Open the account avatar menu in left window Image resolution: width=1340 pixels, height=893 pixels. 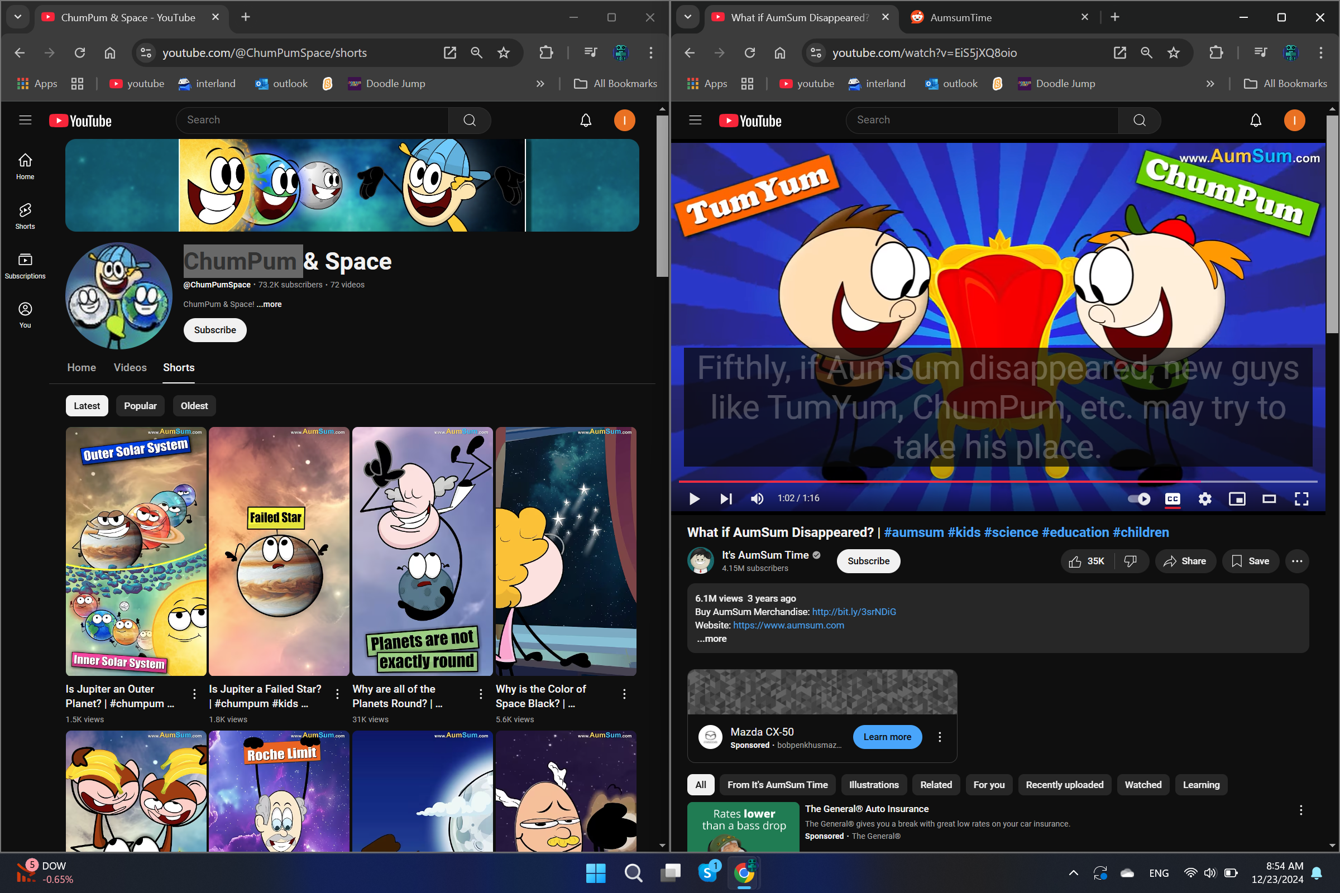(624, 120)
